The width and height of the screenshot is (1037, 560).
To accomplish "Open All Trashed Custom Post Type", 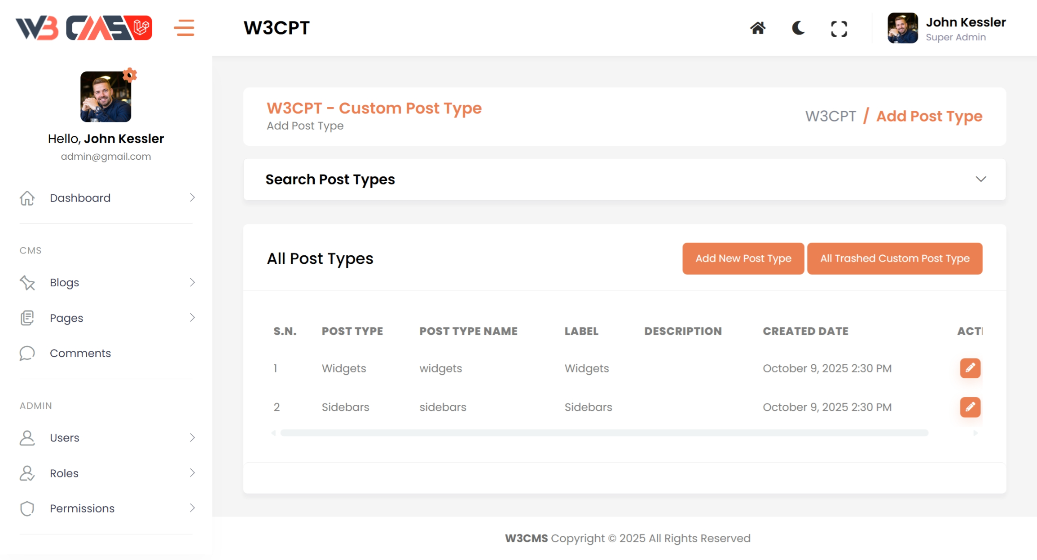I will 895,258.
